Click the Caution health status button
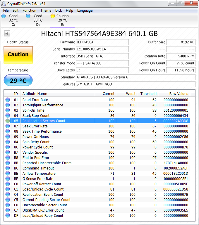Viewport: 199px width, 225px height. coord(18,55)
